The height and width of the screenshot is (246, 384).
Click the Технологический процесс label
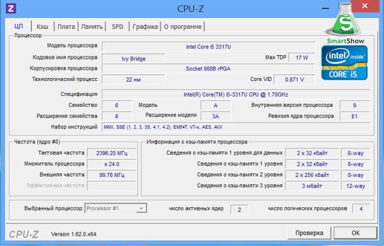[x=65, y=79]
